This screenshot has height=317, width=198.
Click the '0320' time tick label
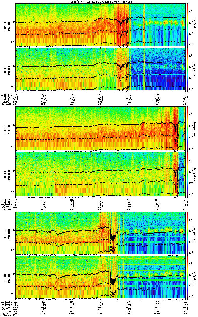pyautogui.click(x=129, y=313)
